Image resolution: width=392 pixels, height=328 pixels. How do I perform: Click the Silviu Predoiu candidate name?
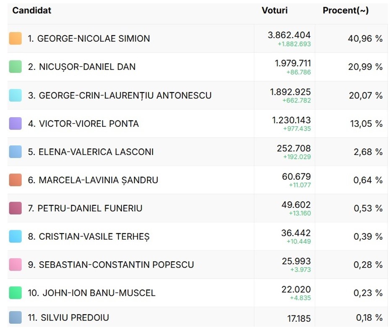(68, 318)
